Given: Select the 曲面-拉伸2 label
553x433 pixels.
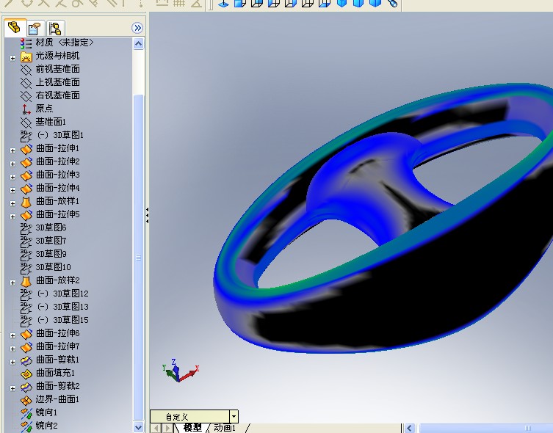Looking at the screenshot, I should [x=58, y=161].
